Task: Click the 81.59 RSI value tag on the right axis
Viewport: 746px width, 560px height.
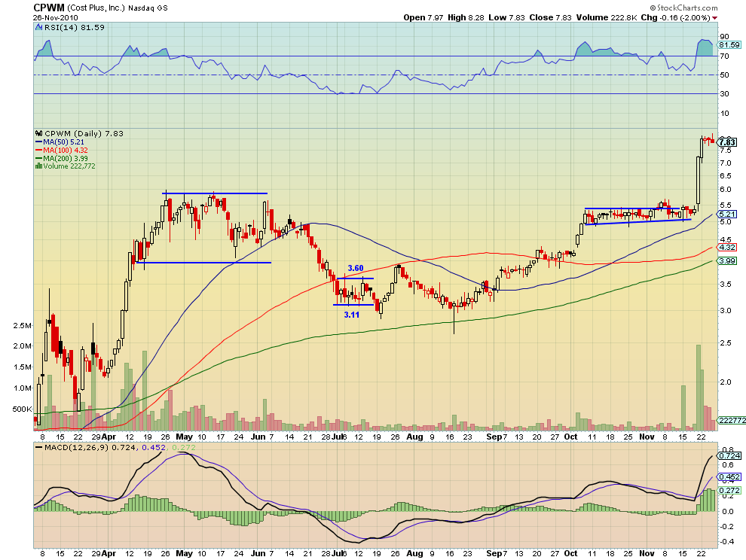Action: point(730,44)
